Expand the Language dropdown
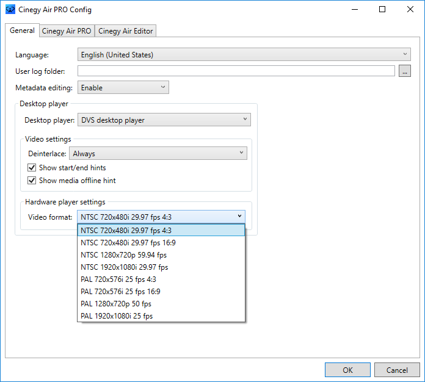The height and width of the screenshot is (382, 425). pyautogui.click(x=244, y=54)
